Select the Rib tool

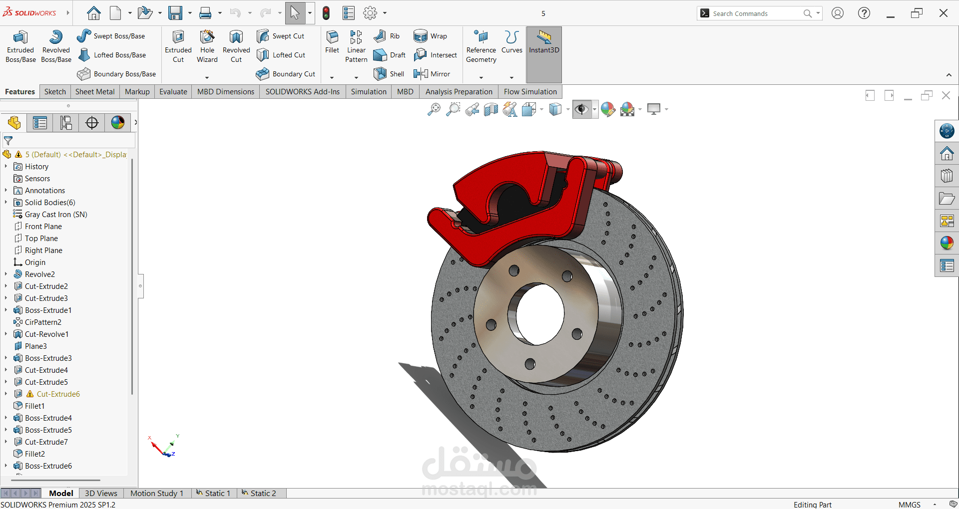pos(387,36)
